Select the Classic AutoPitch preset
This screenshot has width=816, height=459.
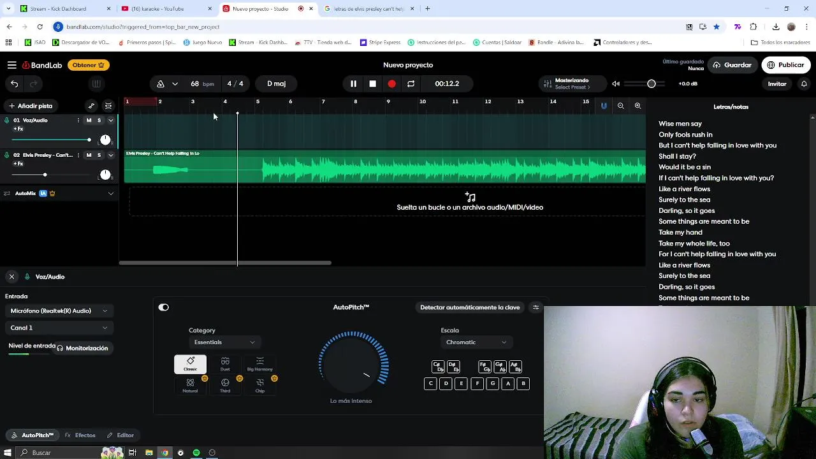[190, 364]
